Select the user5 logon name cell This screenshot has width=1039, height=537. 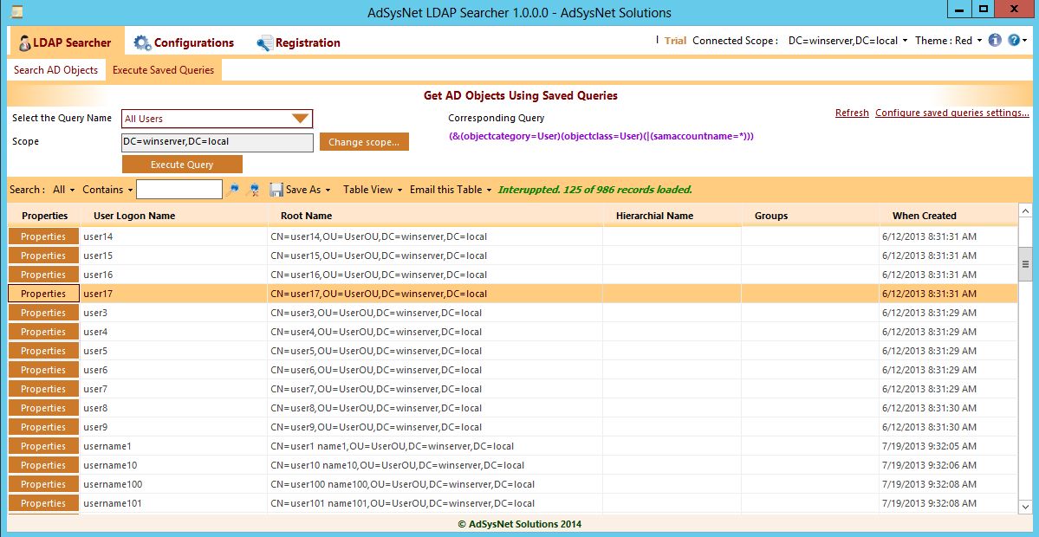click(x=174, y=351)
